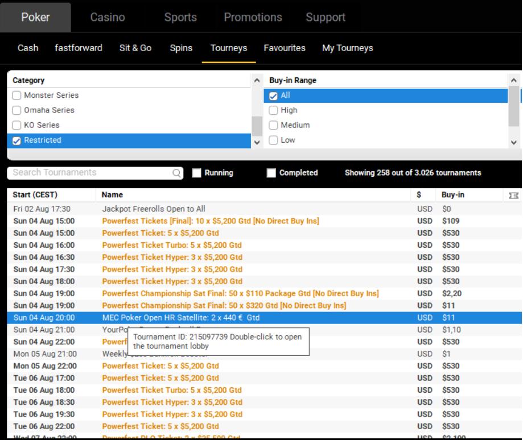
Task: Switch to the fastforward tab
Action: (x=79, y=48)
